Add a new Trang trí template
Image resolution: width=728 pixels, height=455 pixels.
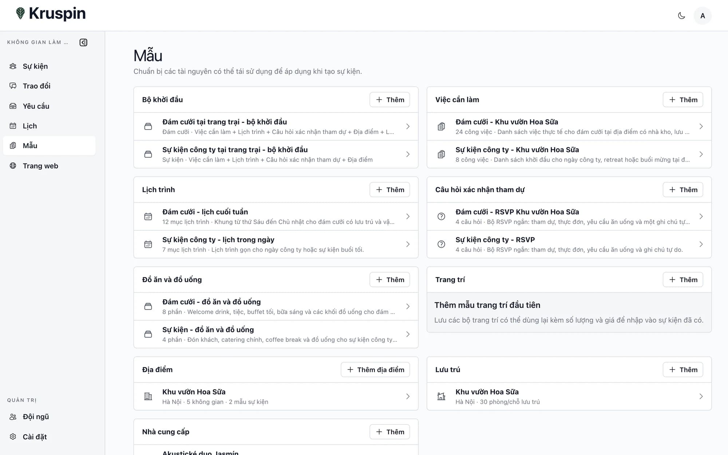click(x=683, y=280)
